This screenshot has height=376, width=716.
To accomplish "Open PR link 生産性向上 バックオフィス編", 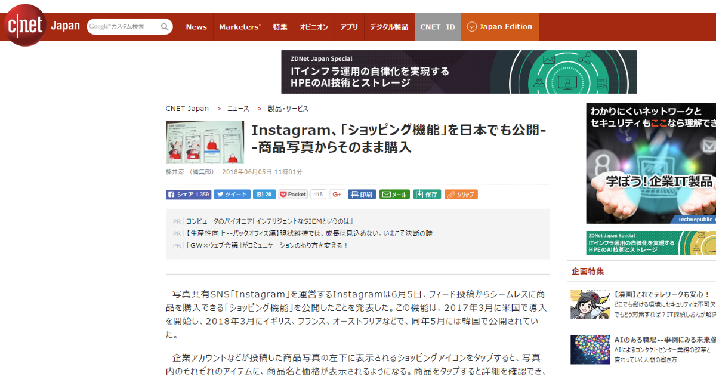I will point(309,233).
